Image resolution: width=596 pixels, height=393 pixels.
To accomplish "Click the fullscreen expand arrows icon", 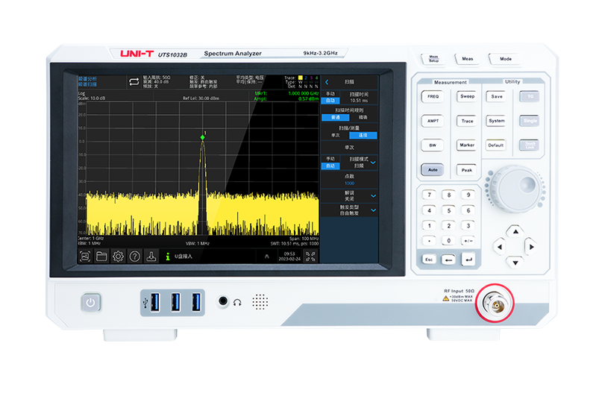I will pyautogui.click(x=310, y=256).
